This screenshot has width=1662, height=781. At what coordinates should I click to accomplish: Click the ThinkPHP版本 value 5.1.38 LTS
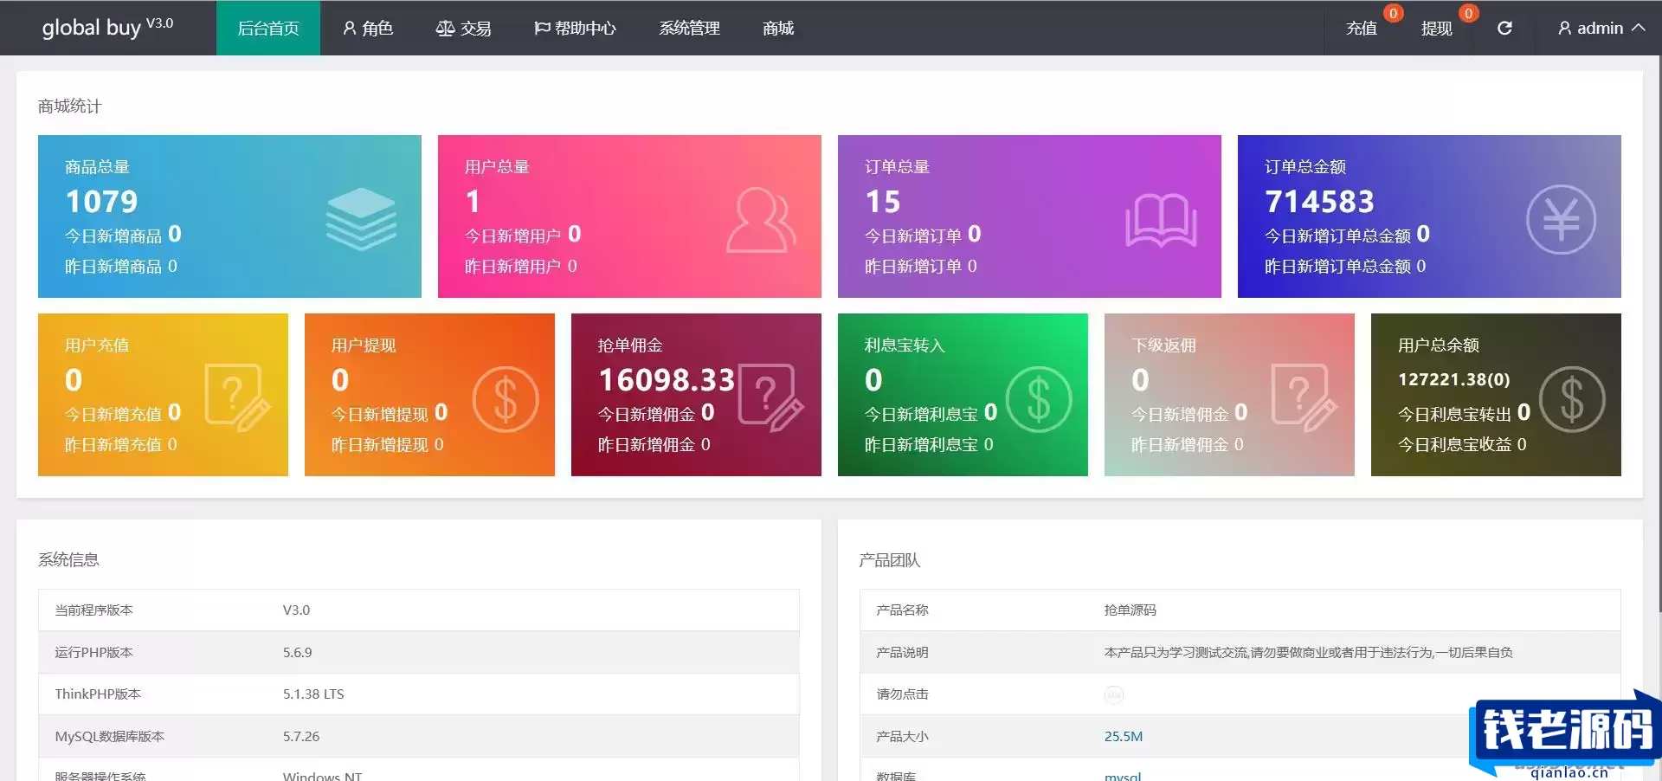click(313, 694)
